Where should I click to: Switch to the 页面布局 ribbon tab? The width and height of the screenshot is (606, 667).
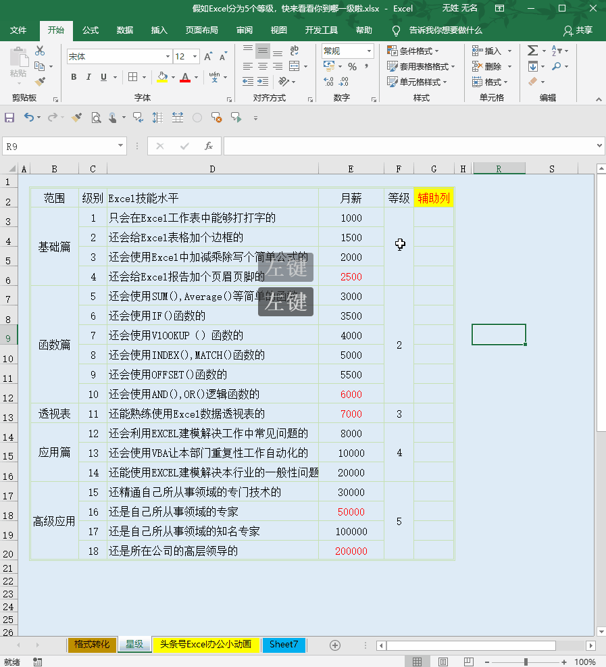coord(201,30)
